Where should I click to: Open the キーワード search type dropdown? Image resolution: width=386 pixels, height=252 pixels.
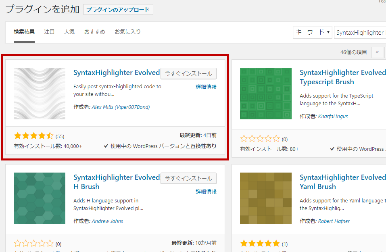coord(313,32)
